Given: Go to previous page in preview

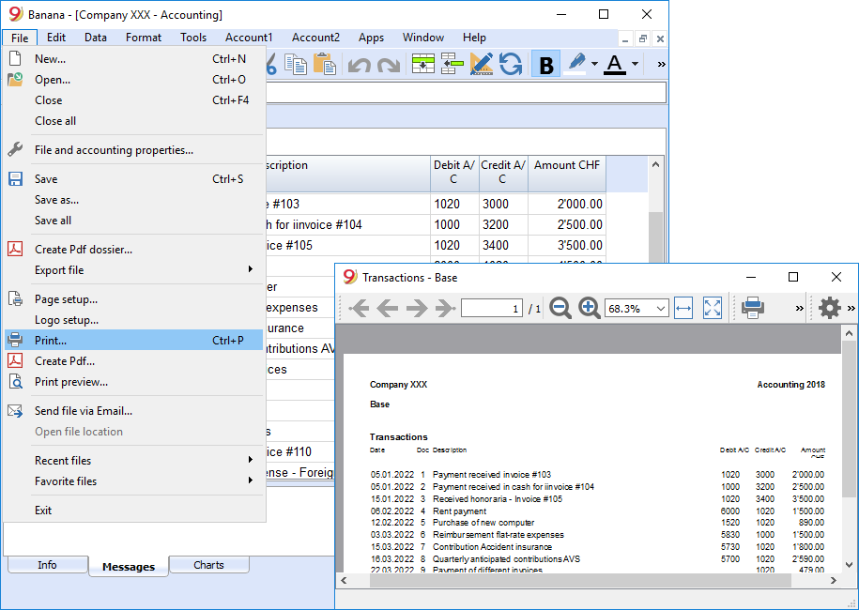Looking at the screenshot, I should (388, 309).
